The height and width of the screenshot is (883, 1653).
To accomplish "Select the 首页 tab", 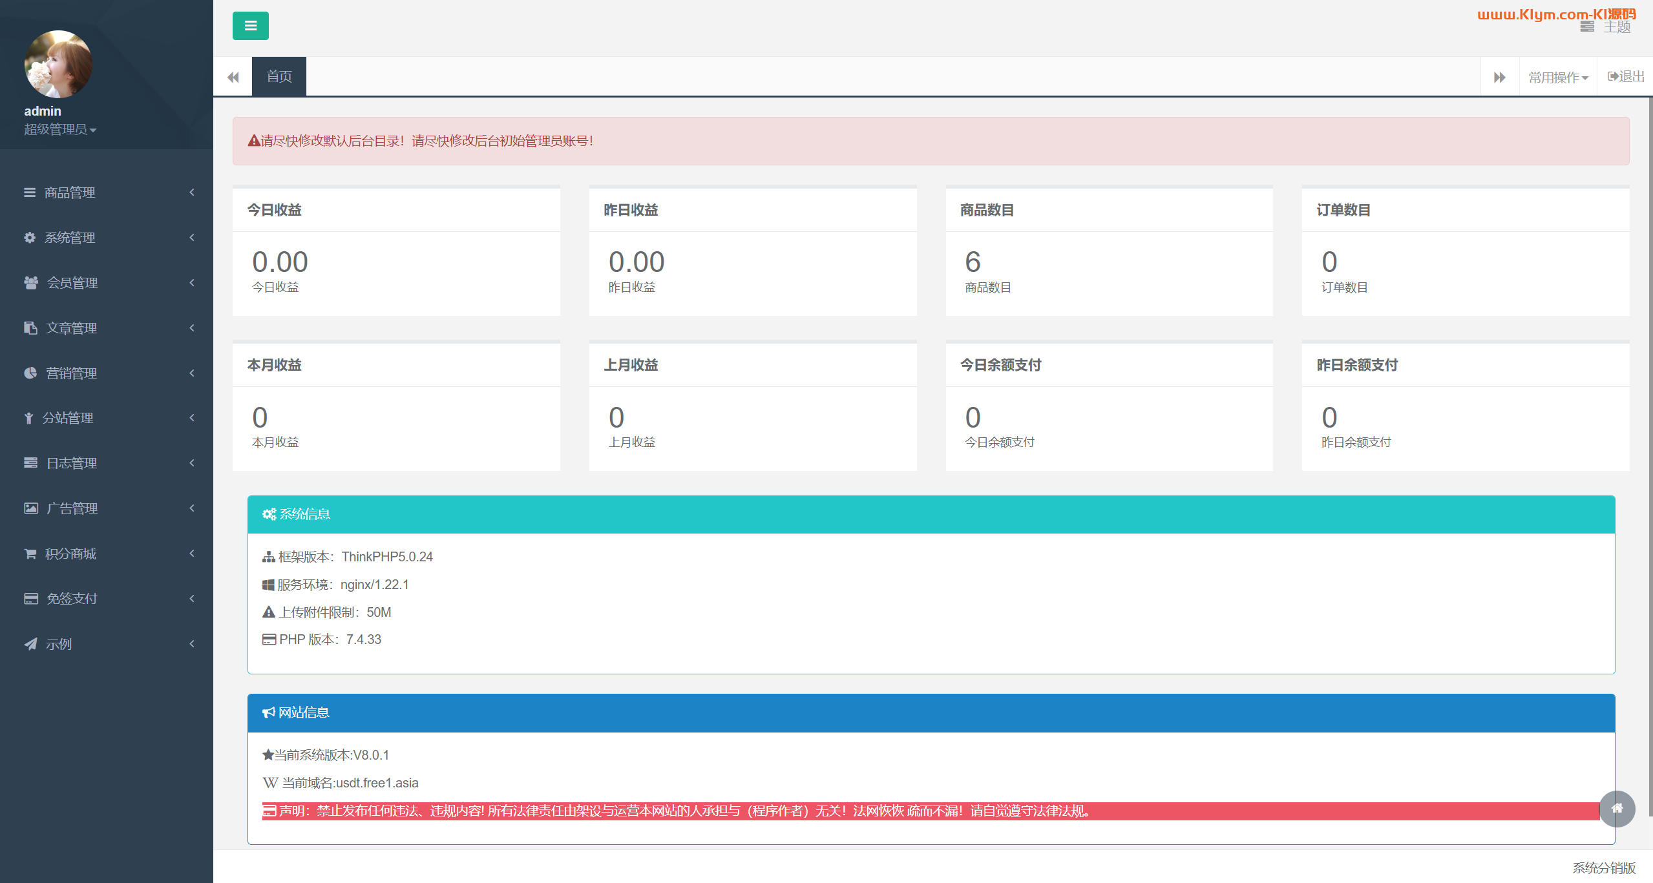I will click(279, 77).
